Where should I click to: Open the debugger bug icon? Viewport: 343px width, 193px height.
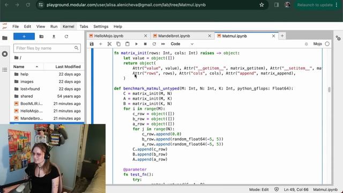click(x=306, y=44)
